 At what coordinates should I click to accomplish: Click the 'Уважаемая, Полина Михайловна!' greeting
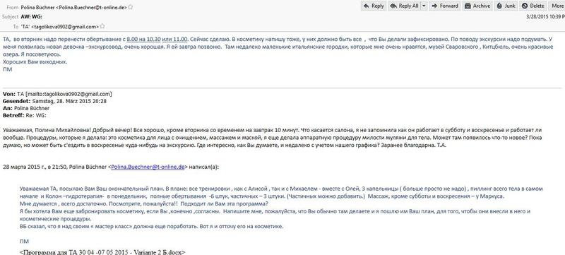pyautogui.click(x=46, y=130)
